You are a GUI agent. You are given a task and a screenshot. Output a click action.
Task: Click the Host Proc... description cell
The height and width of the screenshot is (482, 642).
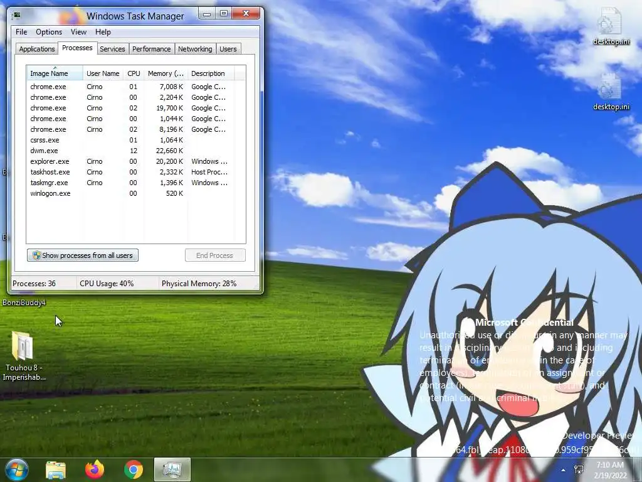click(x=209, y=172)
